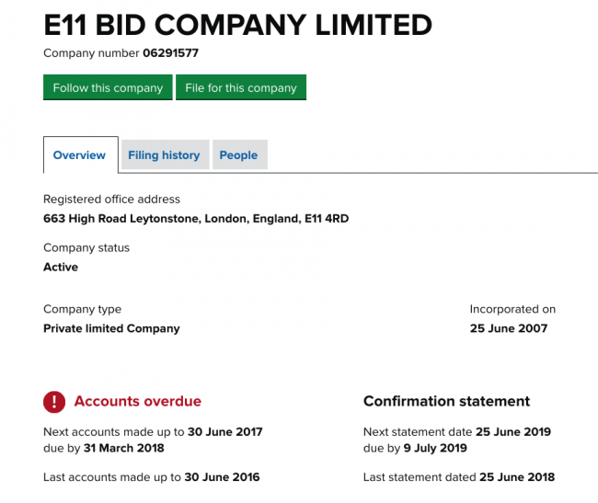Click File for this company button
Screen dimensions: 598x503
[241, 87]
